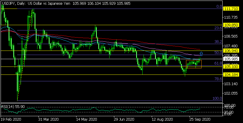
Task: Select the 78.6 Fibonacci level label
Action: [218, 79]
